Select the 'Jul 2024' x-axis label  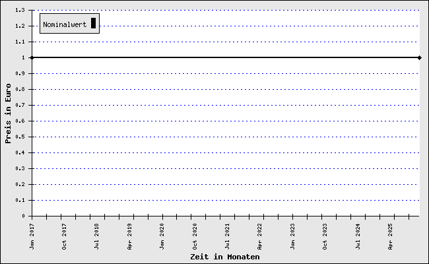point(358,236)
